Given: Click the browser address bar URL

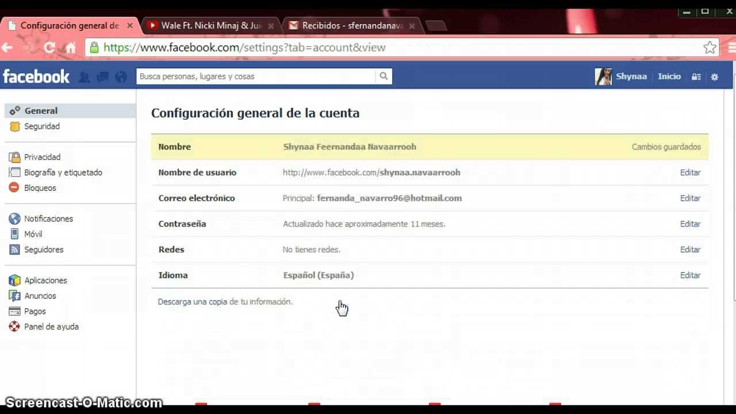Looking at the screenshot, I should pos(244,48).
